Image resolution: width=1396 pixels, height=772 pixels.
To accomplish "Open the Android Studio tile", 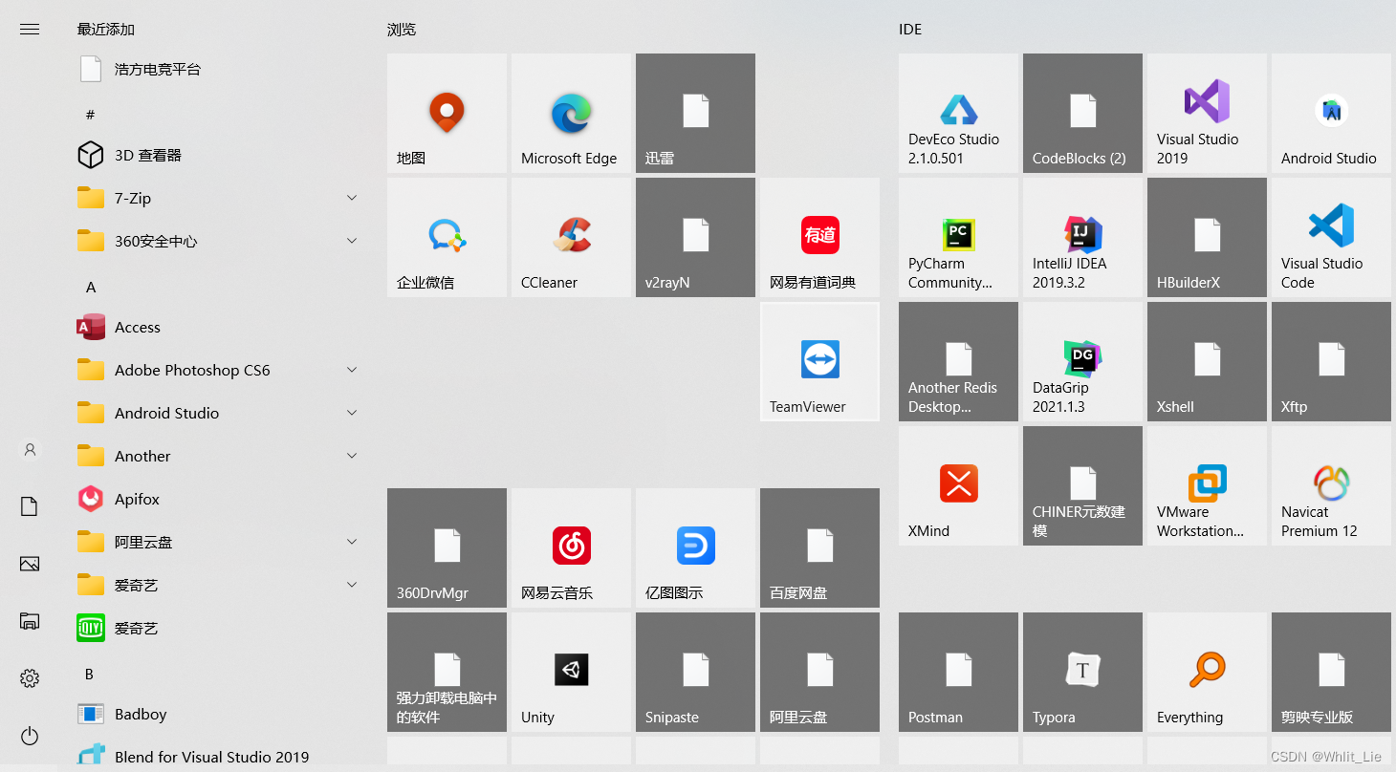I will 1331,113.
